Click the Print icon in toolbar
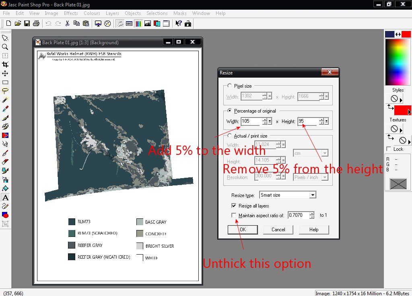 (x=36, y=23)
